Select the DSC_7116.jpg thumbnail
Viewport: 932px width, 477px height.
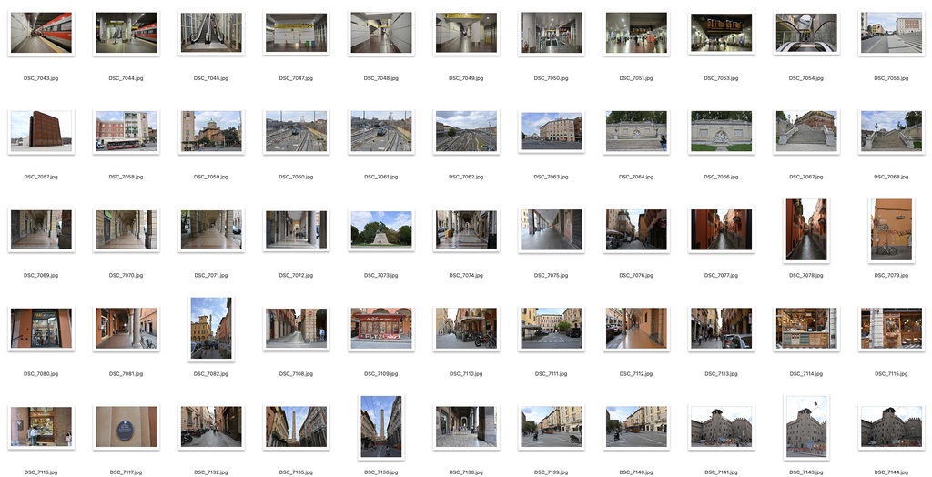click(x=41, y=427)
